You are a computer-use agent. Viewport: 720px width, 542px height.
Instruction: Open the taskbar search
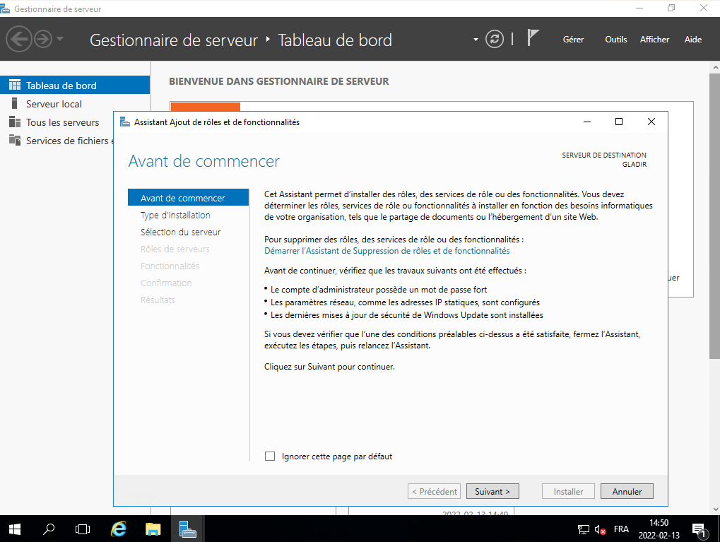48,529
